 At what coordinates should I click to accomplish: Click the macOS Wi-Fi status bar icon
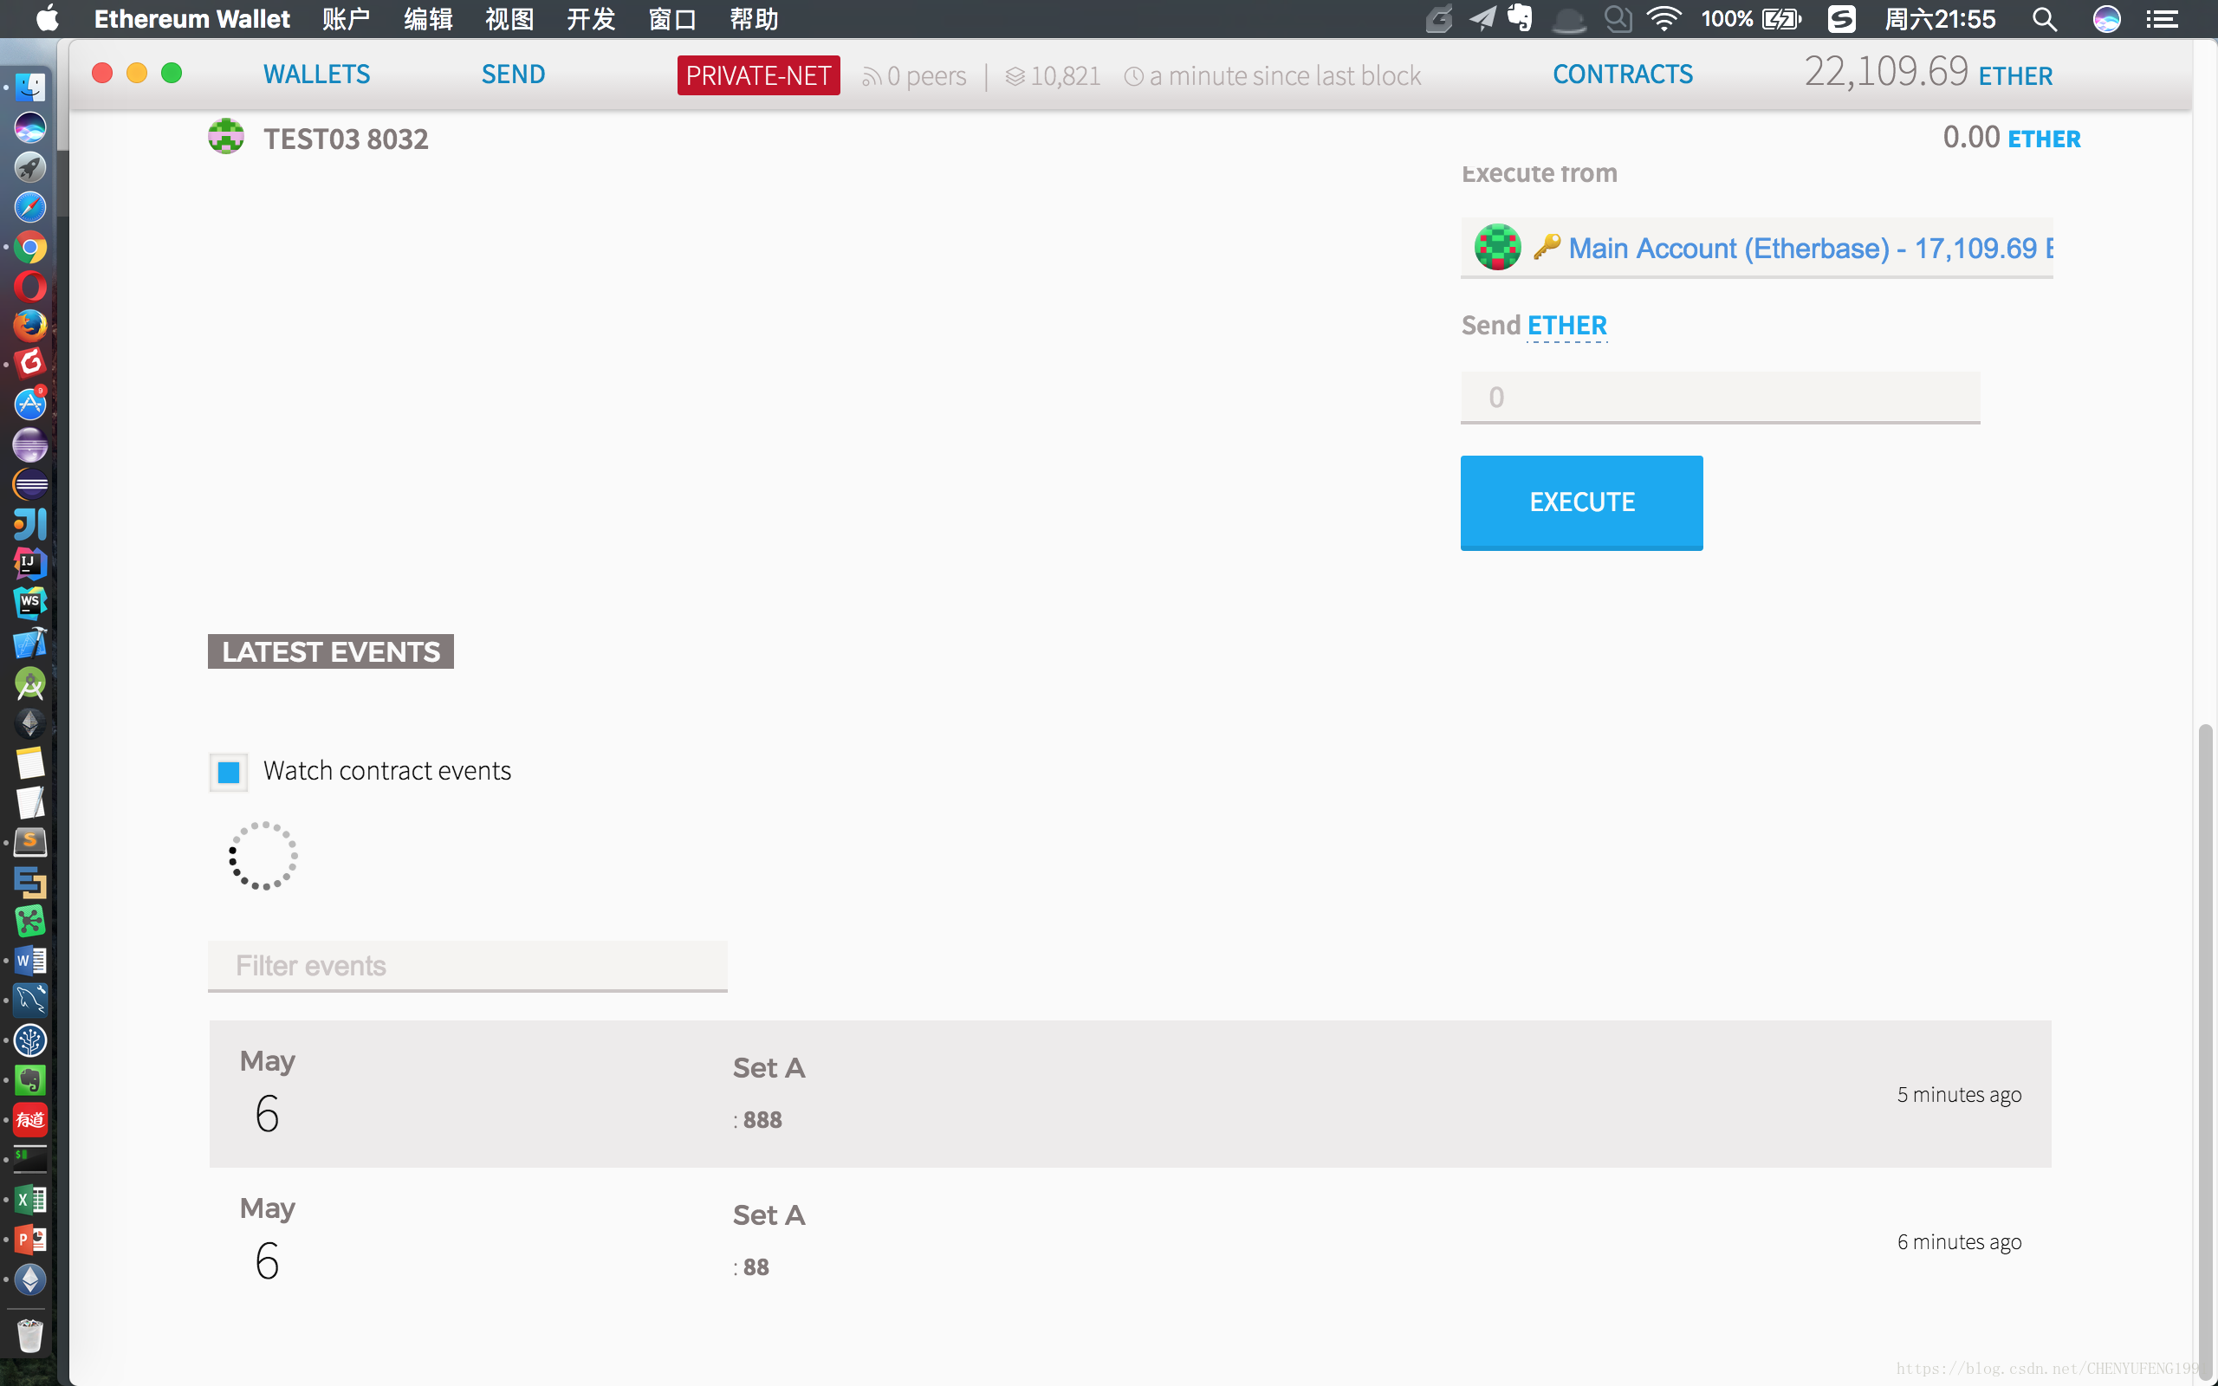(1661, 19)
